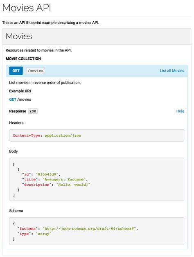Click the blue GET method badge
This screenshot has height=257, width=194.
(16, 71)
